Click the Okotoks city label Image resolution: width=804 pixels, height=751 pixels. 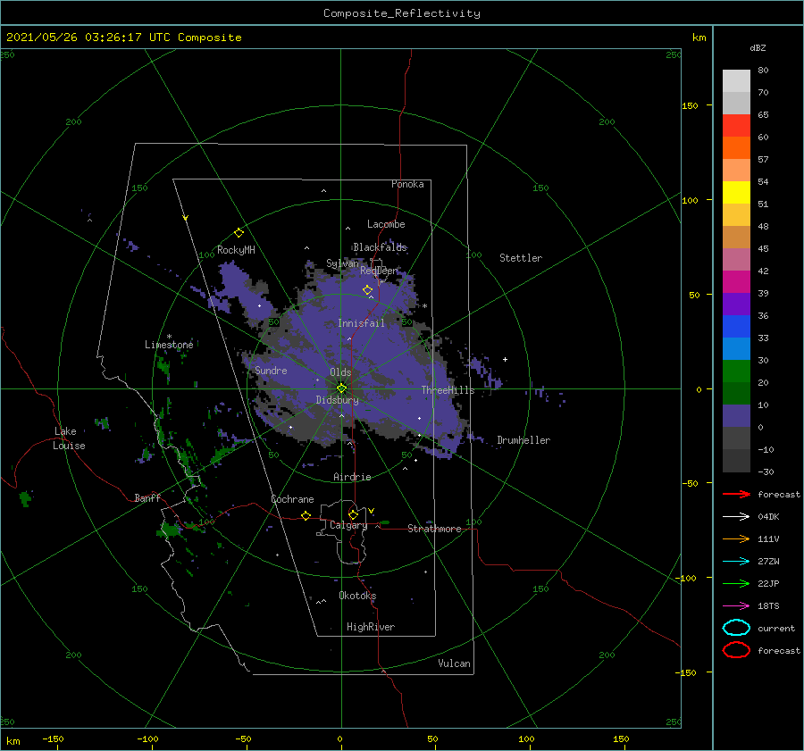tap(357, 595)
